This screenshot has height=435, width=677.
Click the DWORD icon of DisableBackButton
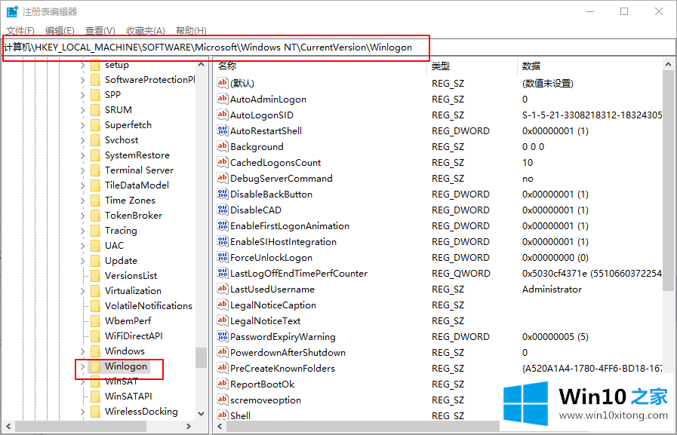(223, 194)
